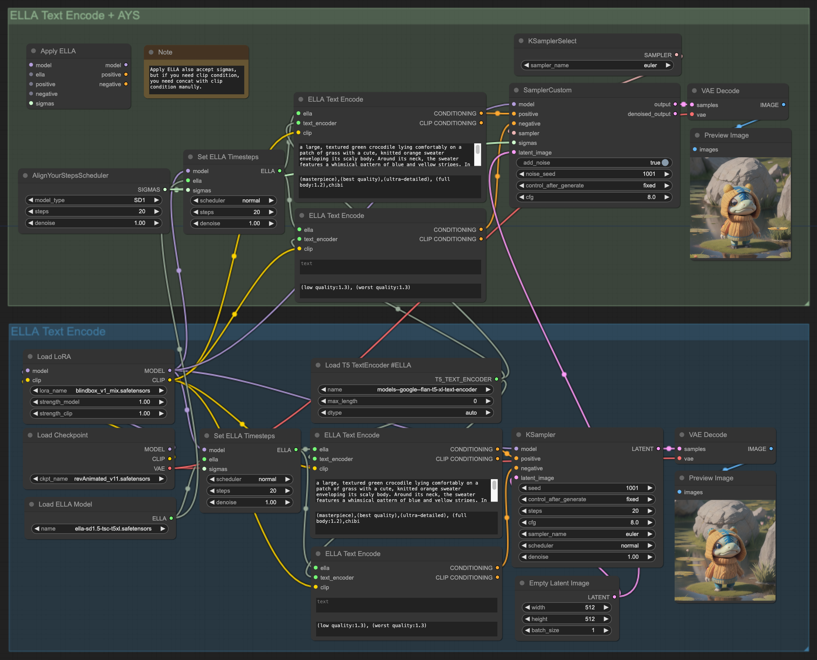Click the blue ELLA Text Encode group title
The height and width of the screenshot is (660, 817).
pyautogui.click(x=58, y=332)
